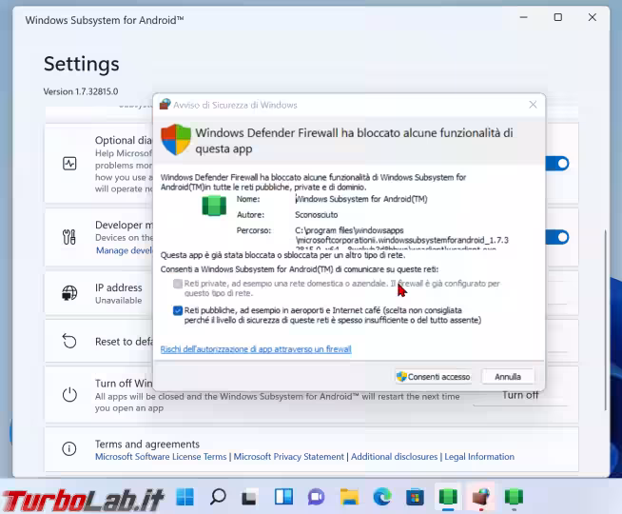Image resolution: width=622 pixels, height=514 pixels.
Task: Click Manage developer settings link
Action: pyautogui.click(x=125, y=250)
